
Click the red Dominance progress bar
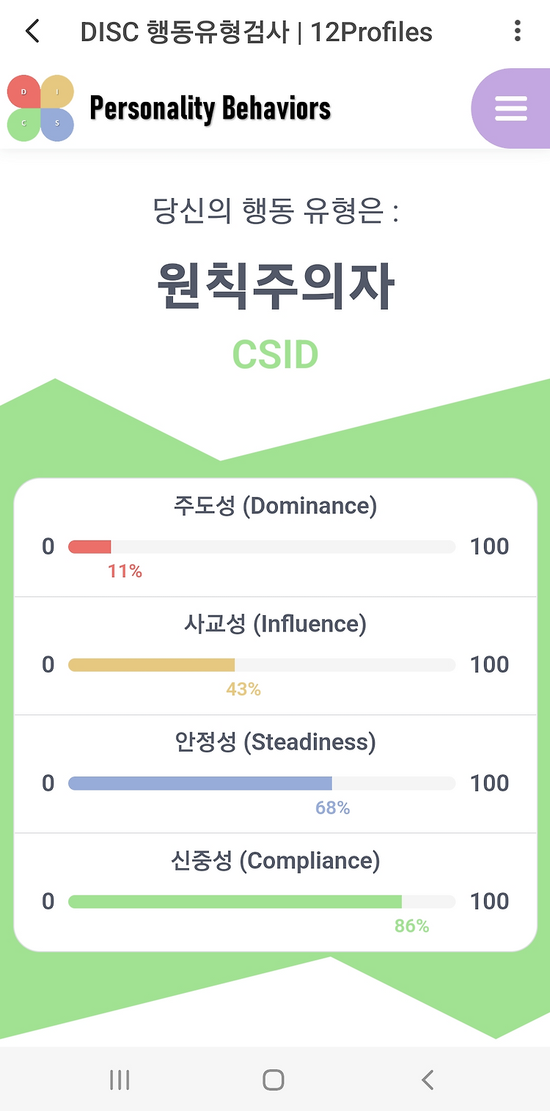click(262, 546)
